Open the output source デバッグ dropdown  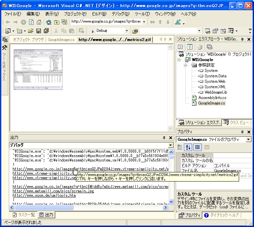pyautogui.click(x=171, y=145)
